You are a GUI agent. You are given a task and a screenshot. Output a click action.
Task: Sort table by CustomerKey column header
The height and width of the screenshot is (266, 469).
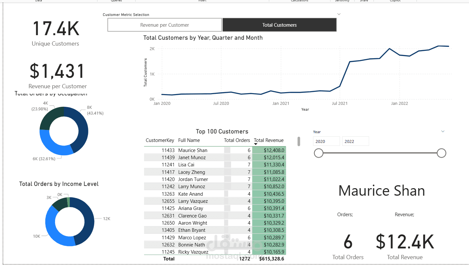tap(160, 140)
